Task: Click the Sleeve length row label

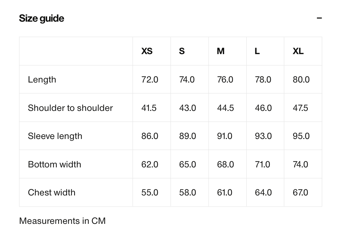Action: point(55,136)
